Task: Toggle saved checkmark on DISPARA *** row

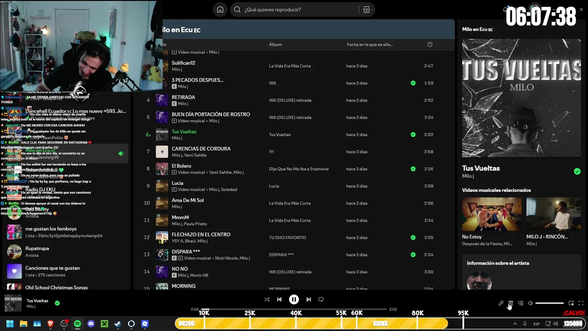Action: coord(413,255)
